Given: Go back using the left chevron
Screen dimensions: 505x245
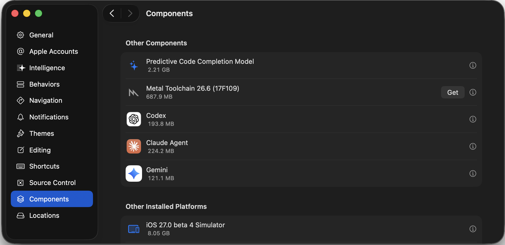Looking at the screenshot, I should click(112, 13).
